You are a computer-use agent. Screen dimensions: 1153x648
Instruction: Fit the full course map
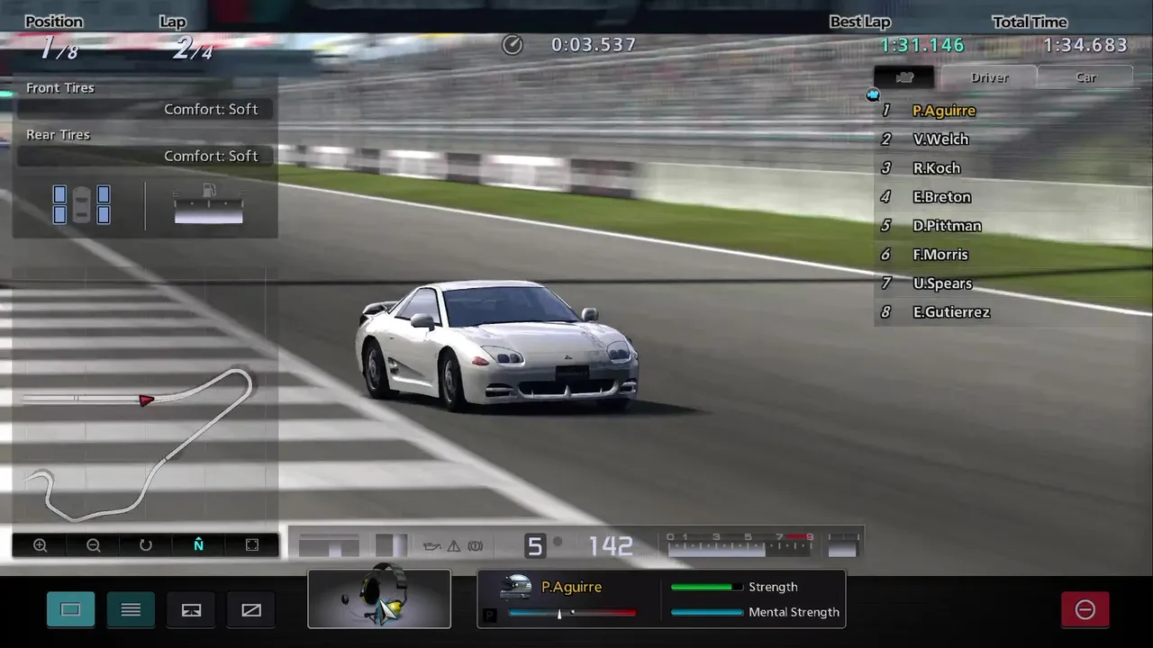pyautogui.click(x=252, y=545)
